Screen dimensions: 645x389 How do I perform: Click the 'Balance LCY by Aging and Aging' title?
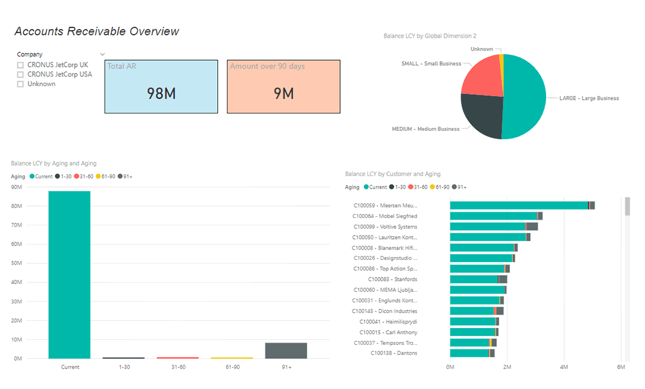pos(54,164)
